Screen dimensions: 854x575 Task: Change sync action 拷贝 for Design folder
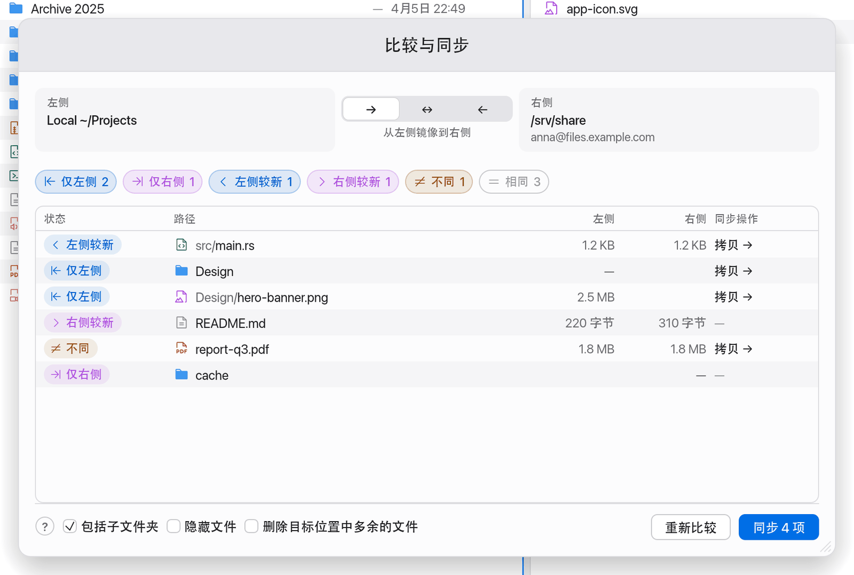733,271
